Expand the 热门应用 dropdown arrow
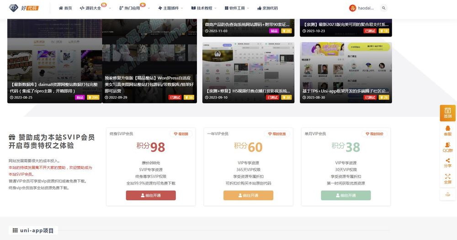Image resolution: width=457 pixels, height=240 pixels. [x=149, y=8]
